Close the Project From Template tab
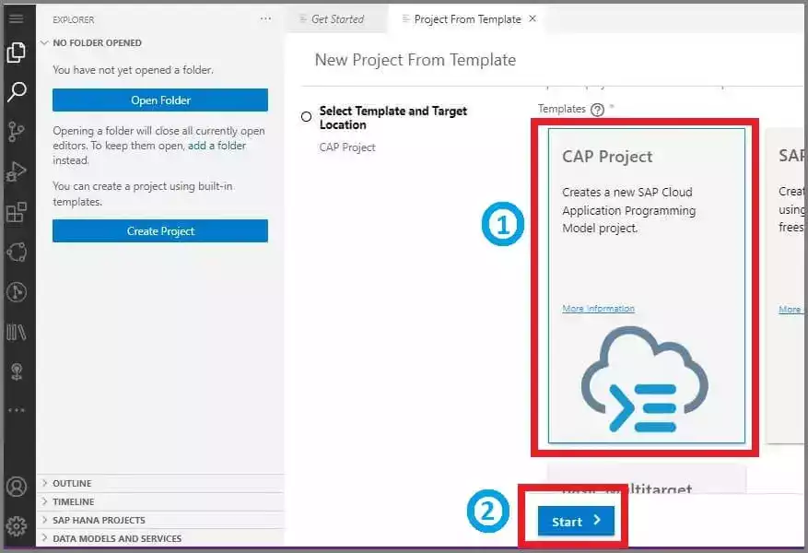The height and width of the screenshot is (553, 808). (533, 18)
